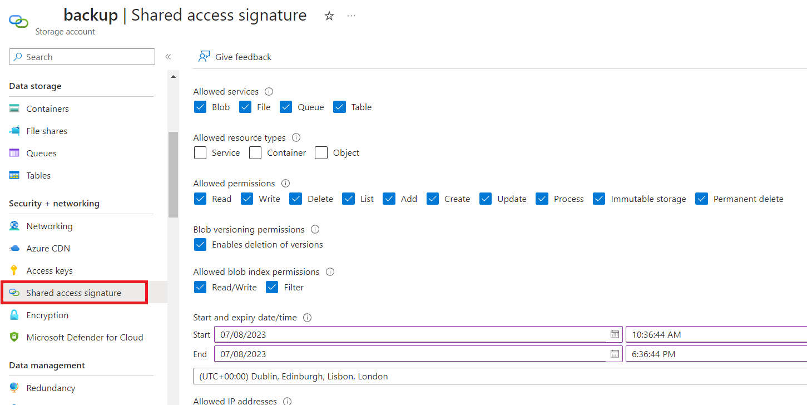The height and width of the screenshot is (405, 807).
Task: Favorite this page with the star button
Action: coord(329,16)
